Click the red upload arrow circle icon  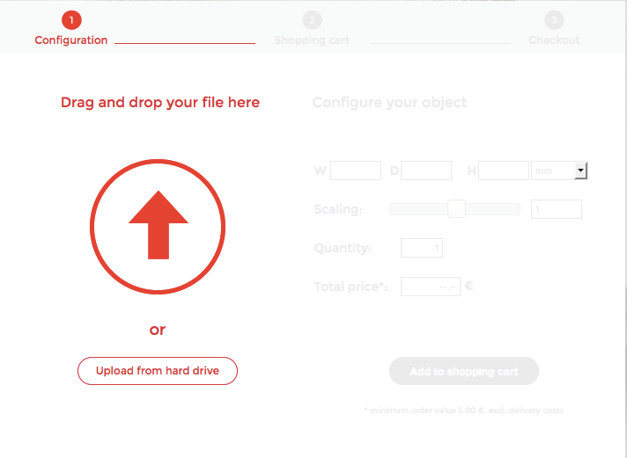click(x=158, y=227)
